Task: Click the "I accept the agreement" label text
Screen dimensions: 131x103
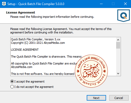Action: [x=29, y=81]
